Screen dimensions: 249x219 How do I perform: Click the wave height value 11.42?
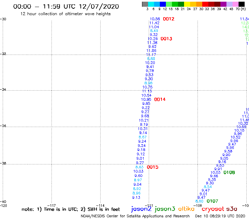click(x=154, y=23)
